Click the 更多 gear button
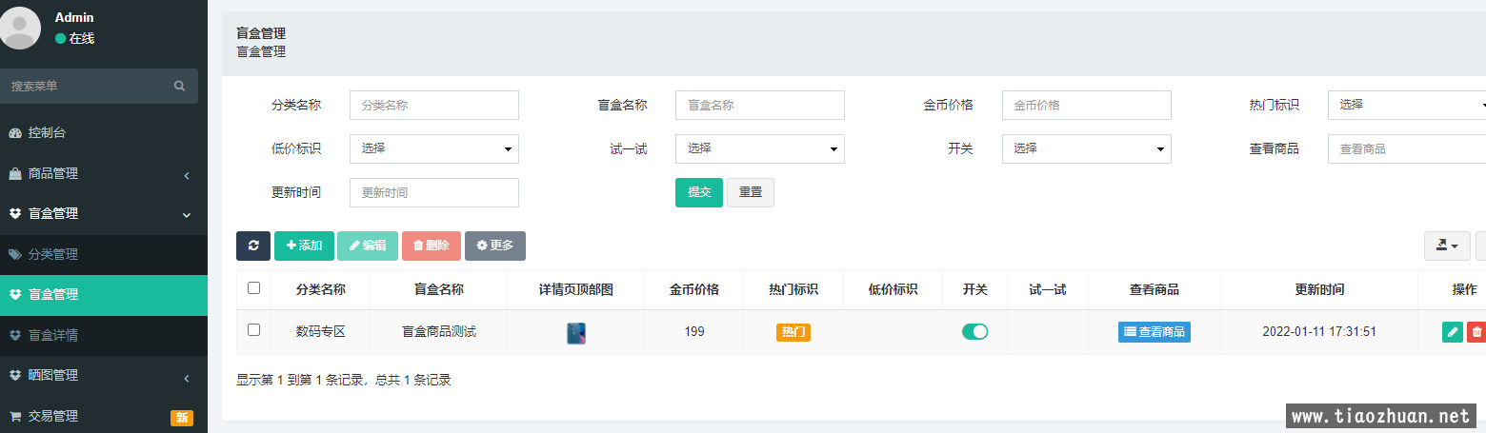The width and height of the screenshot is (1486, 433). [x=494, y=246]
